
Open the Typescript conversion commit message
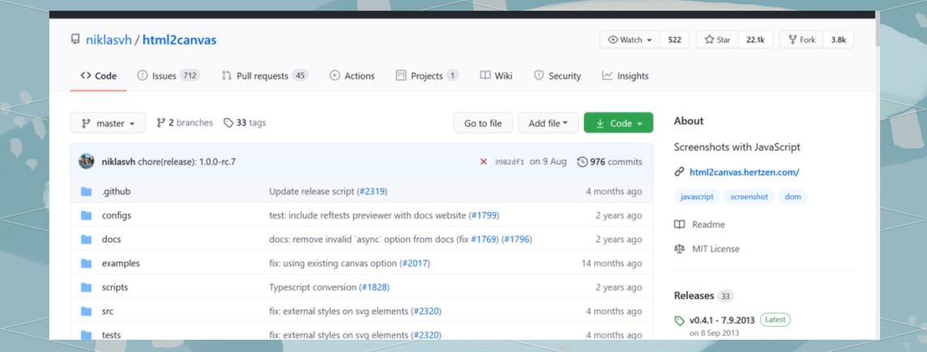(313, 287)
